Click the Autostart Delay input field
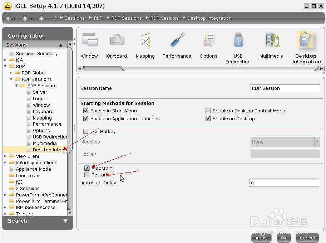Screen dimensions: 326x243 (x=284, y=183)
